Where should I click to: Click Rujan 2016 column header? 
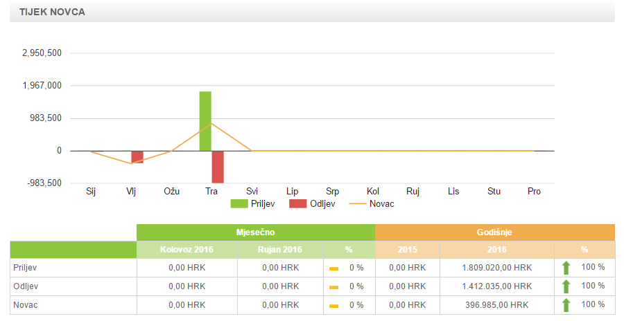280,250
